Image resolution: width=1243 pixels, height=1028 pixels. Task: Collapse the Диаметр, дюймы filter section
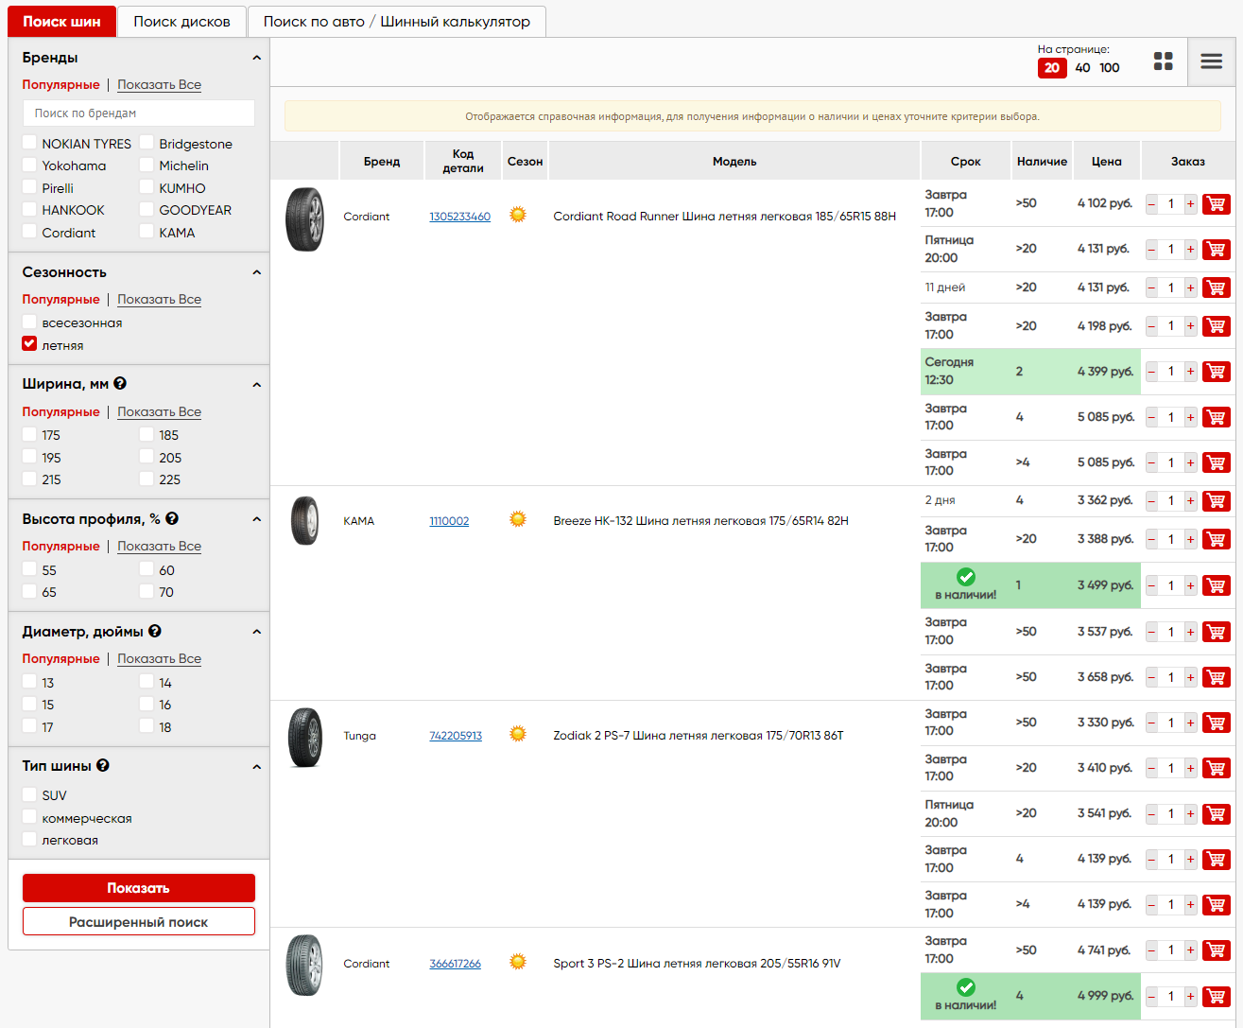point(256,632)
